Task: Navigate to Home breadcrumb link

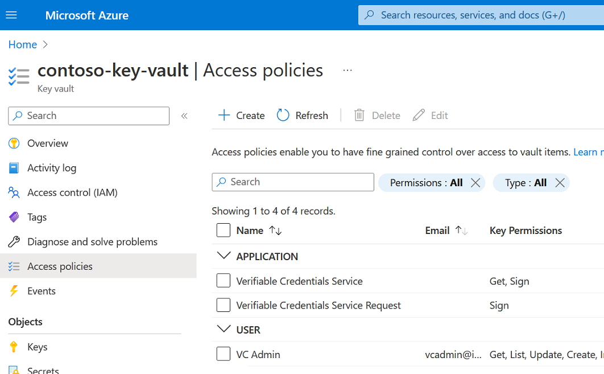Action: point(23,44)
